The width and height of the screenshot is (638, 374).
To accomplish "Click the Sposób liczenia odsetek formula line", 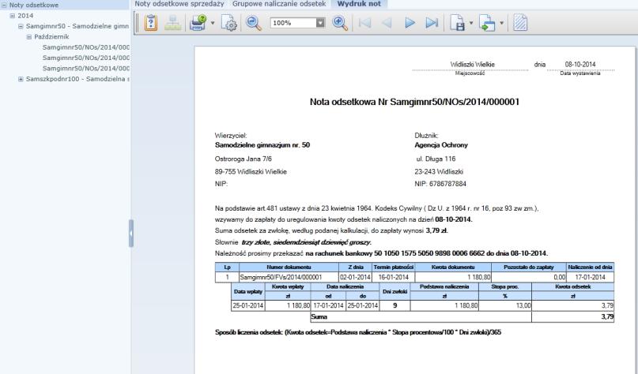I will click(x=358, y=332).
